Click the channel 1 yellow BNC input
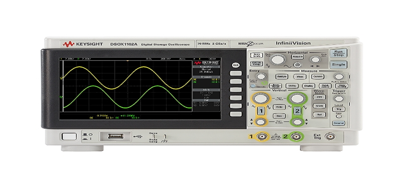The width and height of the screenshot is (394, 184). tap(262, 137)
